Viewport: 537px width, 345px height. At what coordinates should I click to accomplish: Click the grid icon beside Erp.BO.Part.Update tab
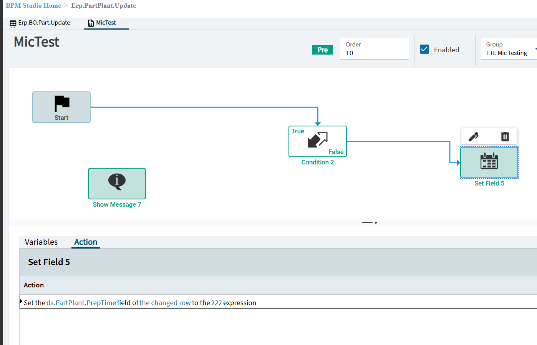click(x=13, y=23)
